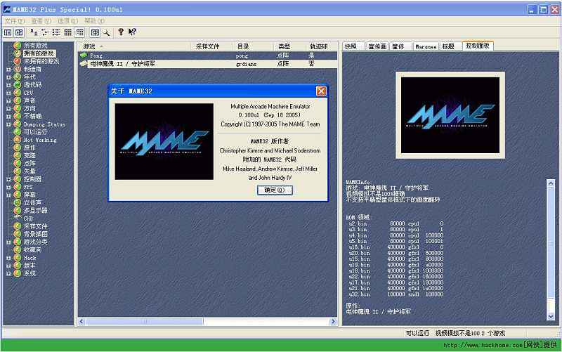Close the 关于 MAME32 dialog
Viewport: 562px width, 352px height.
pos(321,91)
